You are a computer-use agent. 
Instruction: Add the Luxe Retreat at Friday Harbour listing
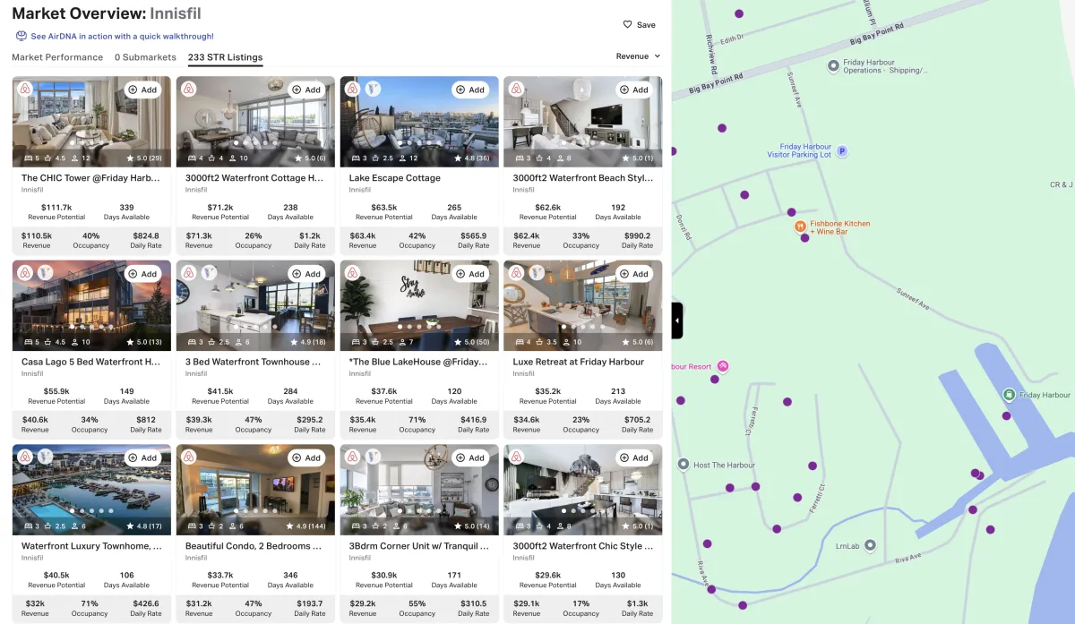(x=634, y=273)
